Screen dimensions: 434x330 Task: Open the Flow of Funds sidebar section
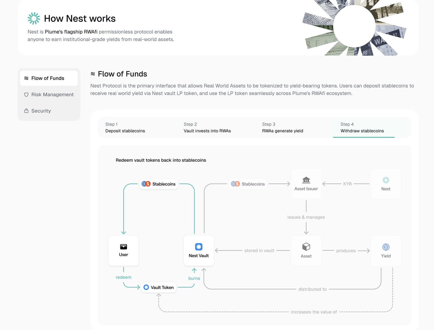pos(48,78)
